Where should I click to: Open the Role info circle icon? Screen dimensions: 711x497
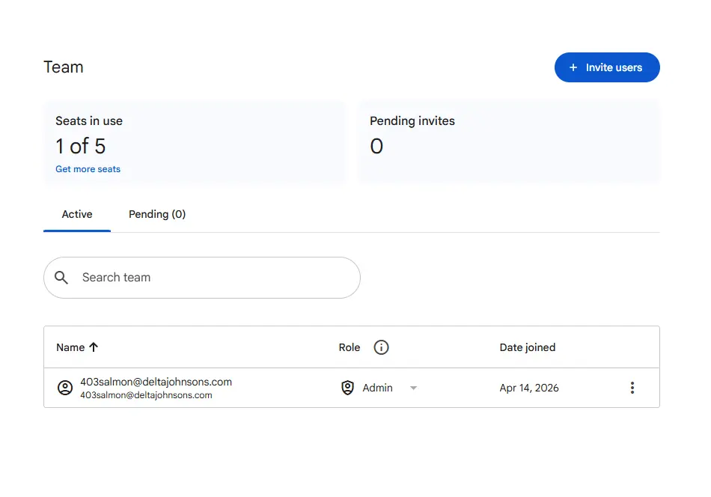click(x=381, y=347)
